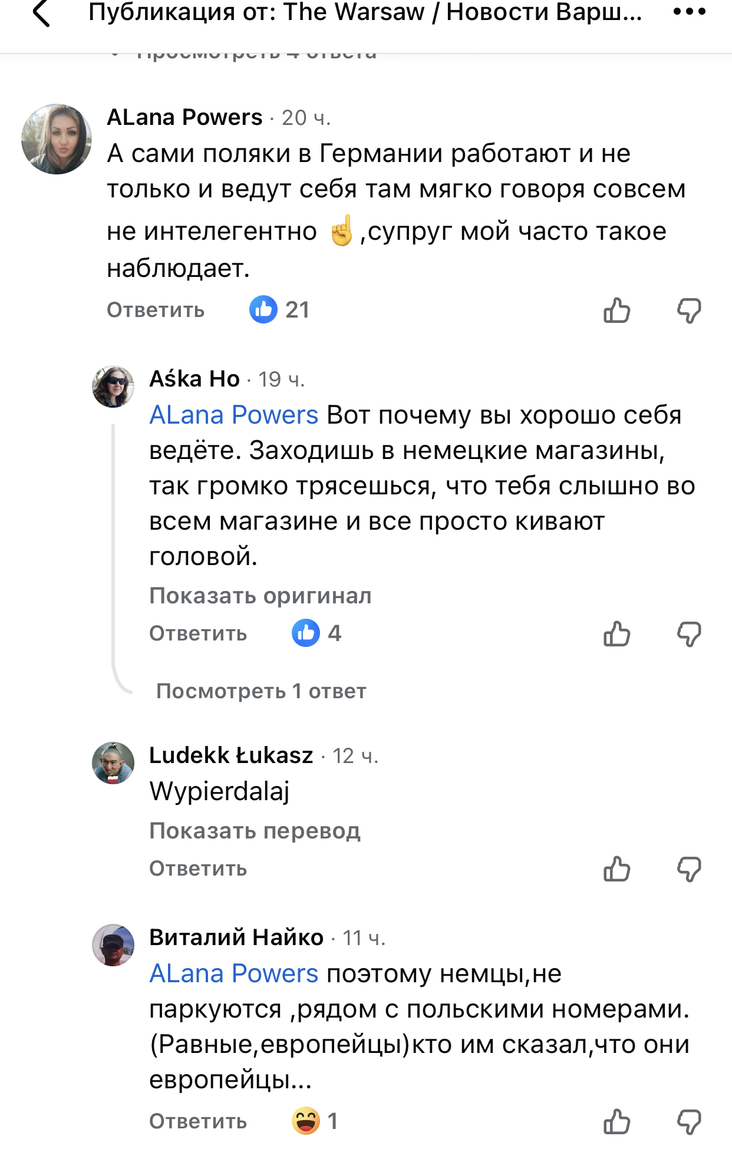The width and height of the screenshot is (732, 1159).
Task: Thumbs down Виталий Найко's comment
Action: coord(688,1121)
